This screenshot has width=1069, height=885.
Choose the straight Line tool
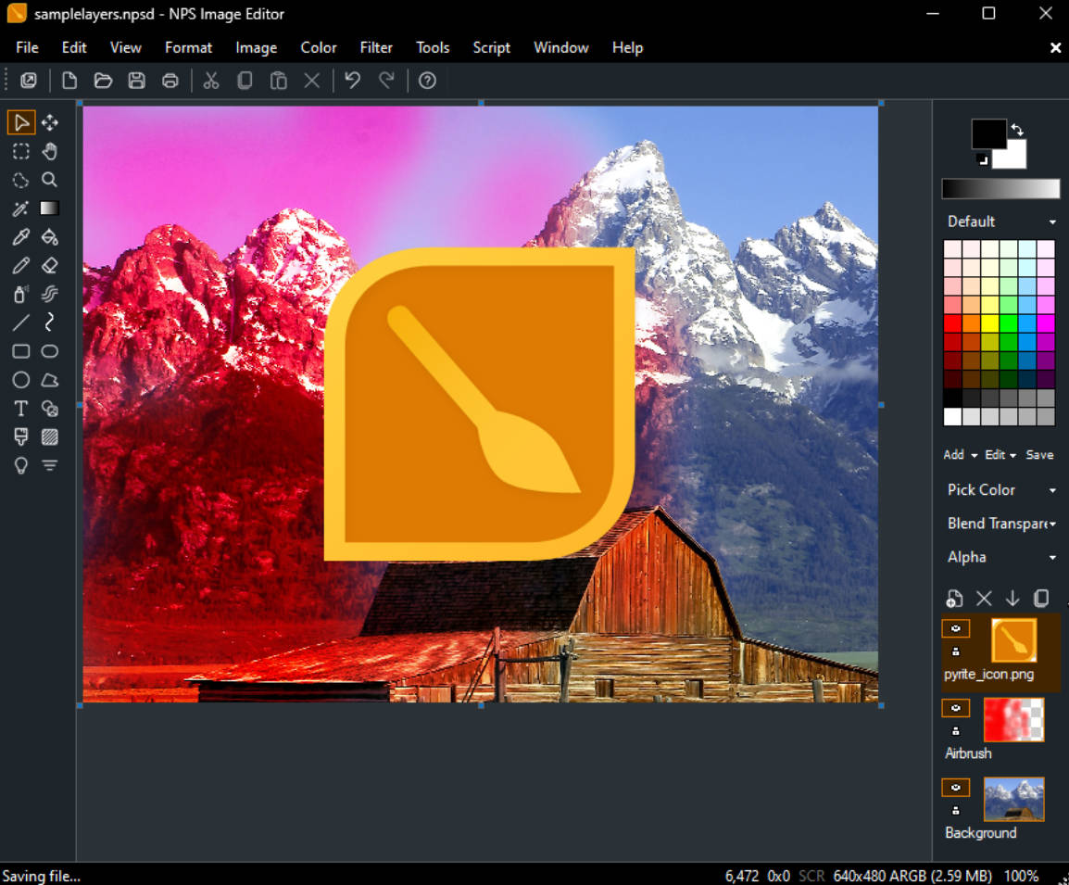[x=21, y=322]
